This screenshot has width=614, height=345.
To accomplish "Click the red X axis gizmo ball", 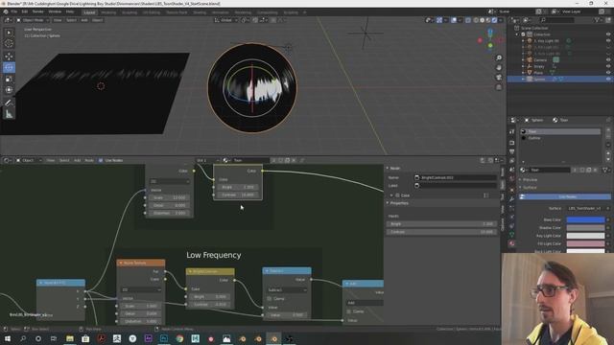I will tap(480, 40).
